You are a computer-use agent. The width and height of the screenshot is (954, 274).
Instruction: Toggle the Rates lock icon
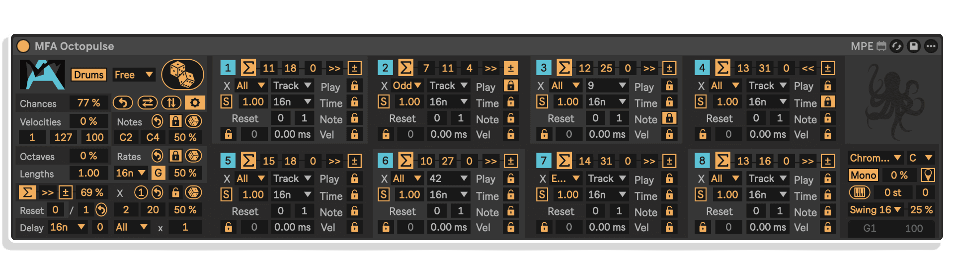click(x=175, y=156)
